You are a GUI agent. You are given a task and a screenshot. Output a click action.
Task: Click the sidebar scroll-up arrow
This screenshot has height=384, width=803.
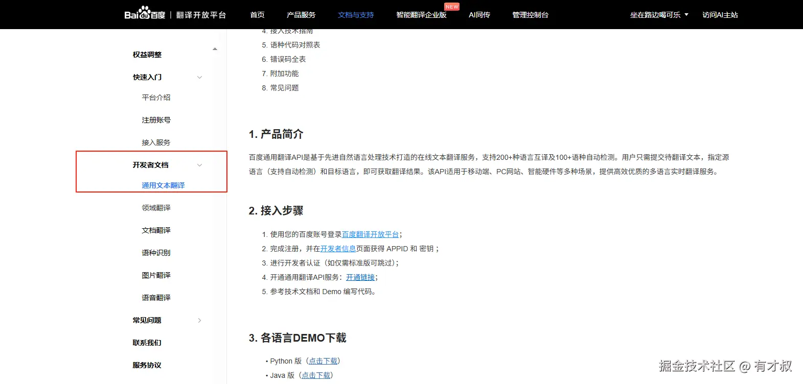coord(215,49)
